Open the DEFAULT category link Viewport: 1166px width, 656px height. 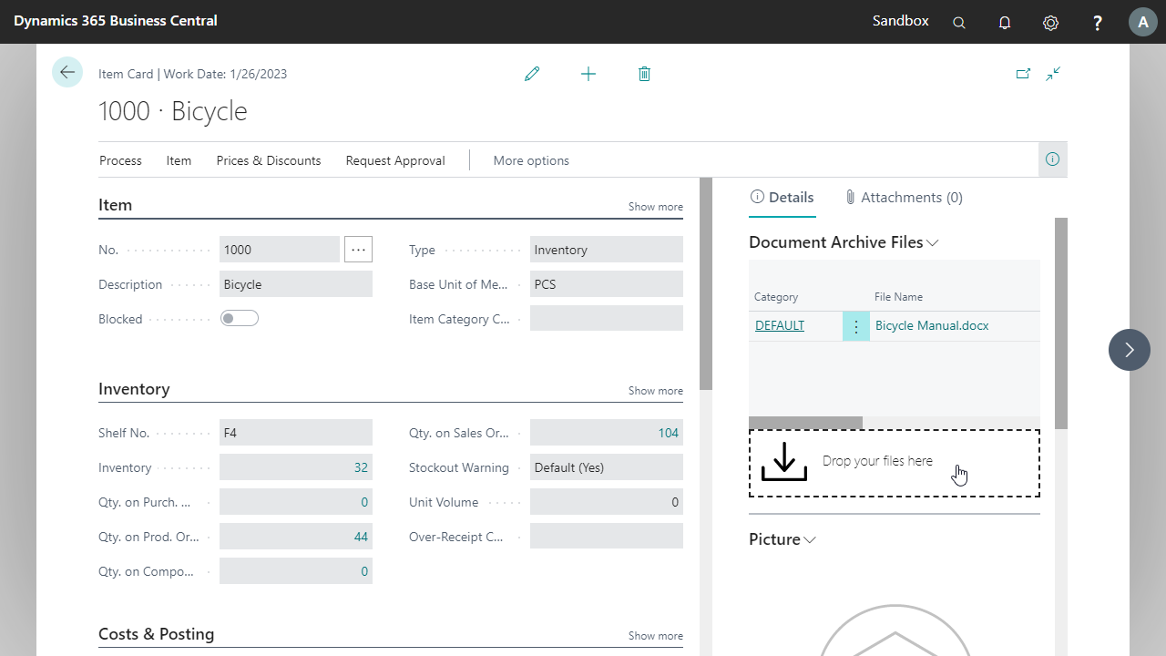point(780,325)
